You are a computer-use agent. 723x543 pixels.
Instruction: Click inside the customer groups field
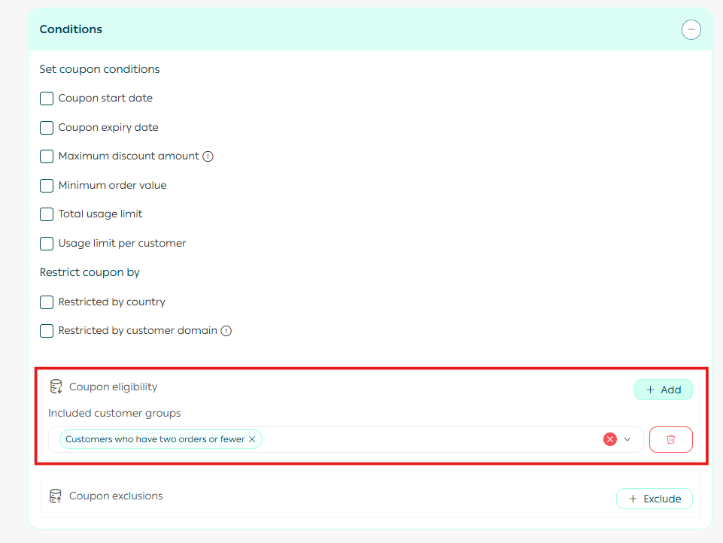tap(429, 439)
